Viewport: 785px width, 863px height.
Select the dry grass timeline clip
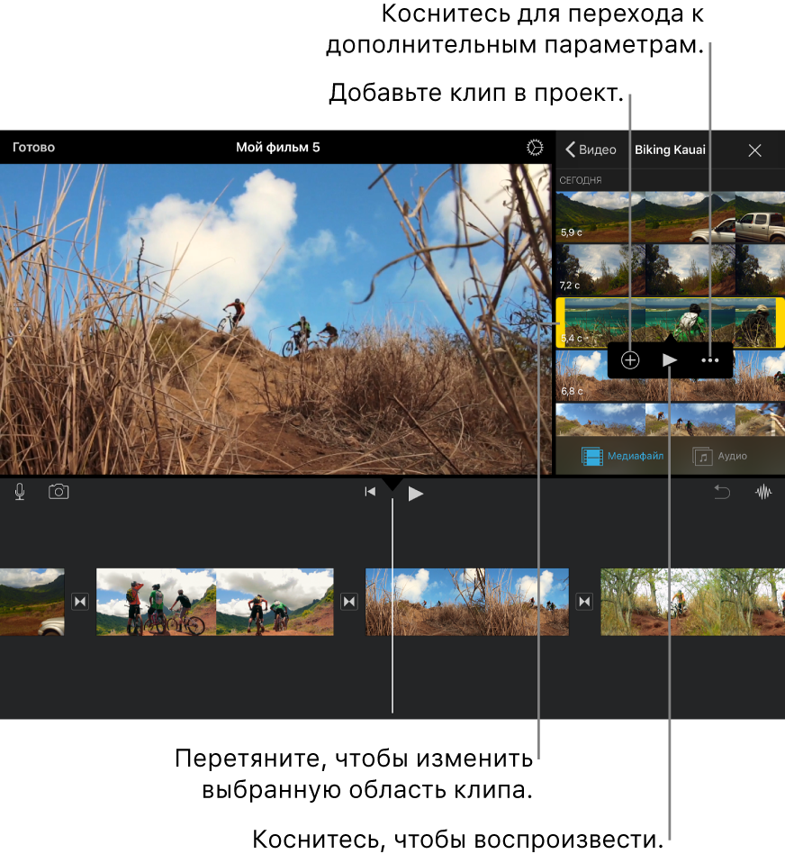pyautogui.click(x=467, y=602)
